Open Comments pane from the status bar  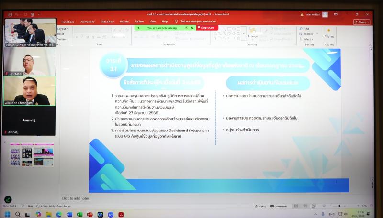pyautogui.click(x=279, y=207)
